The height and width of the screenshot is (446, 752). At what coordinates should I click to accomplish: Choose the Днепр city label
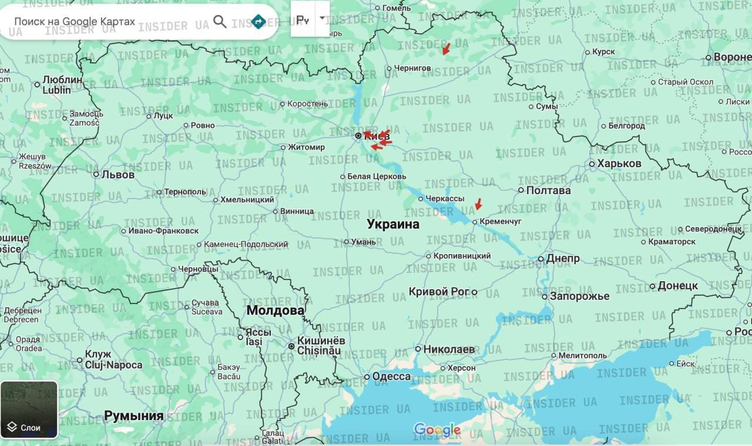point(562,258)
